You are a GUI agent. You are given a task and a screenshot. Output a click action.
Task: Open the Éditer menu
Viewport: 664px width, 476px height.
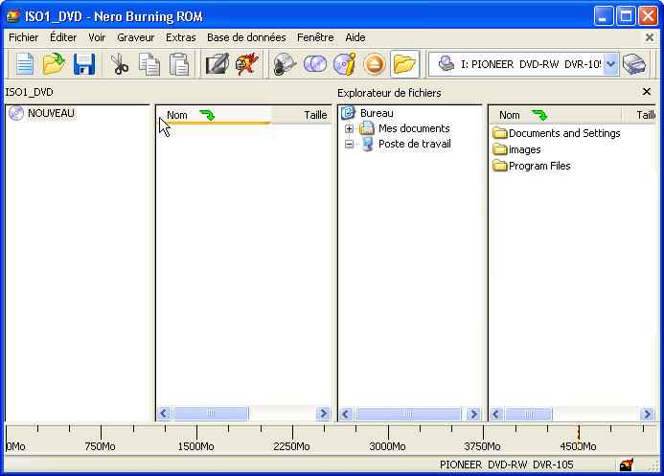point(63,37)
